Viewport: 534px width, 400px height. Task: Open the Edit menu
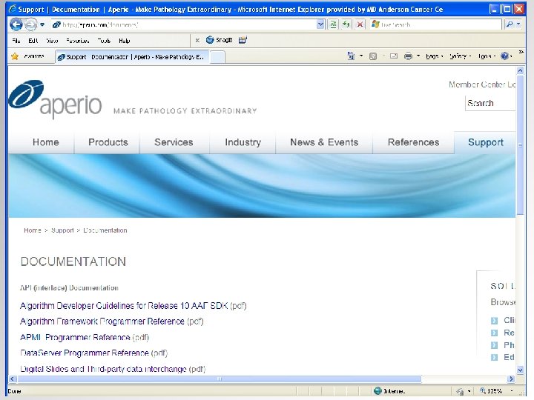click(x=33, y=41)
